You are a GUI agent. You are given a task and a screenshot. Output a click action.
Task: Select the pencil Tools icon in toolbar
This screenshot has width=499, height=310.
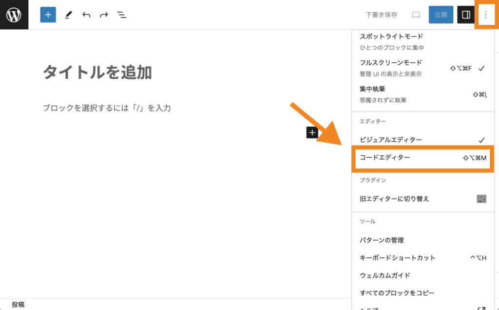[x=68, y=15]
